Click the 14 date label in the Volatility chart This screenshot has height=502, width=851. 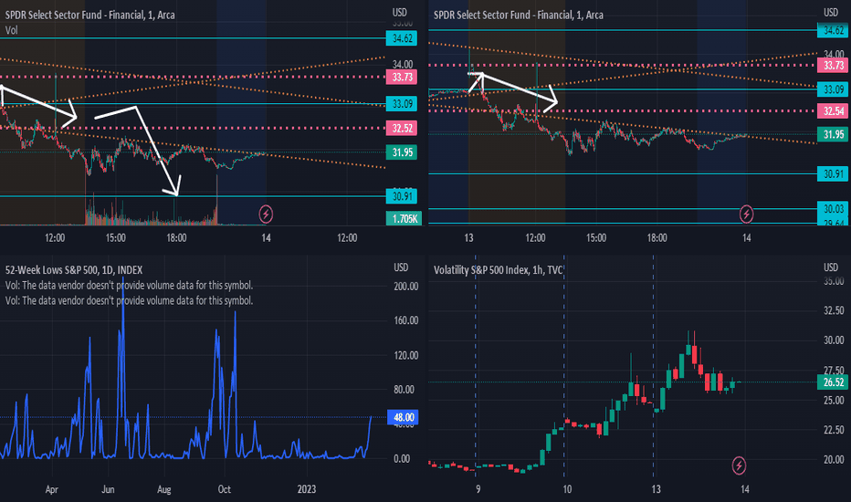click(745, 489)
